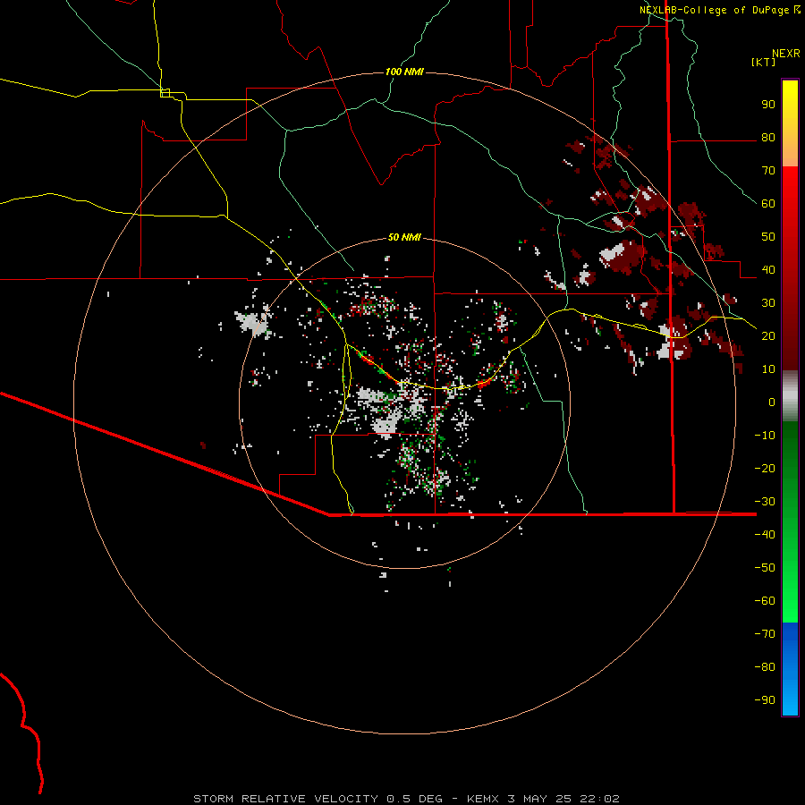Screen dimensions: 805x805
Task: Click the logo icon right of DuPage
Action: click(797, 10)
